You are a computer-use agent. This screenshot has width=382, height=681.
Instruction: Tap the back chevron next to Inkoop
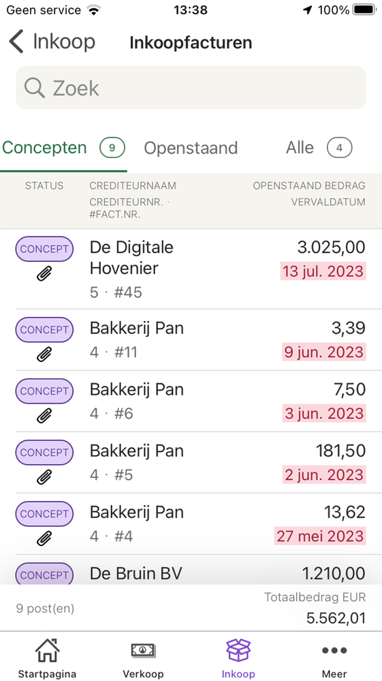click(x=16, y=42)
